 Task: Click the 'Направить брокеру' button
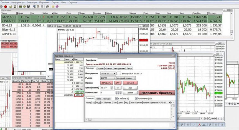click(x=157, y=93)
